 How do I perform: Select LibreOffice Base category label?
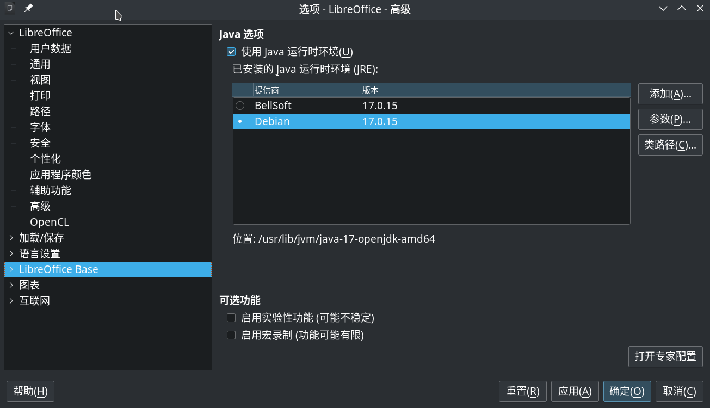click(x=59, y=269)
